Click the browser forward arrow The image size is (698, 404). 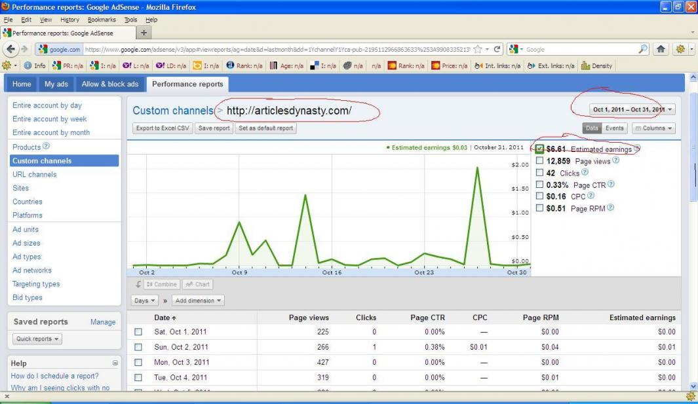[x=24, y=49]
